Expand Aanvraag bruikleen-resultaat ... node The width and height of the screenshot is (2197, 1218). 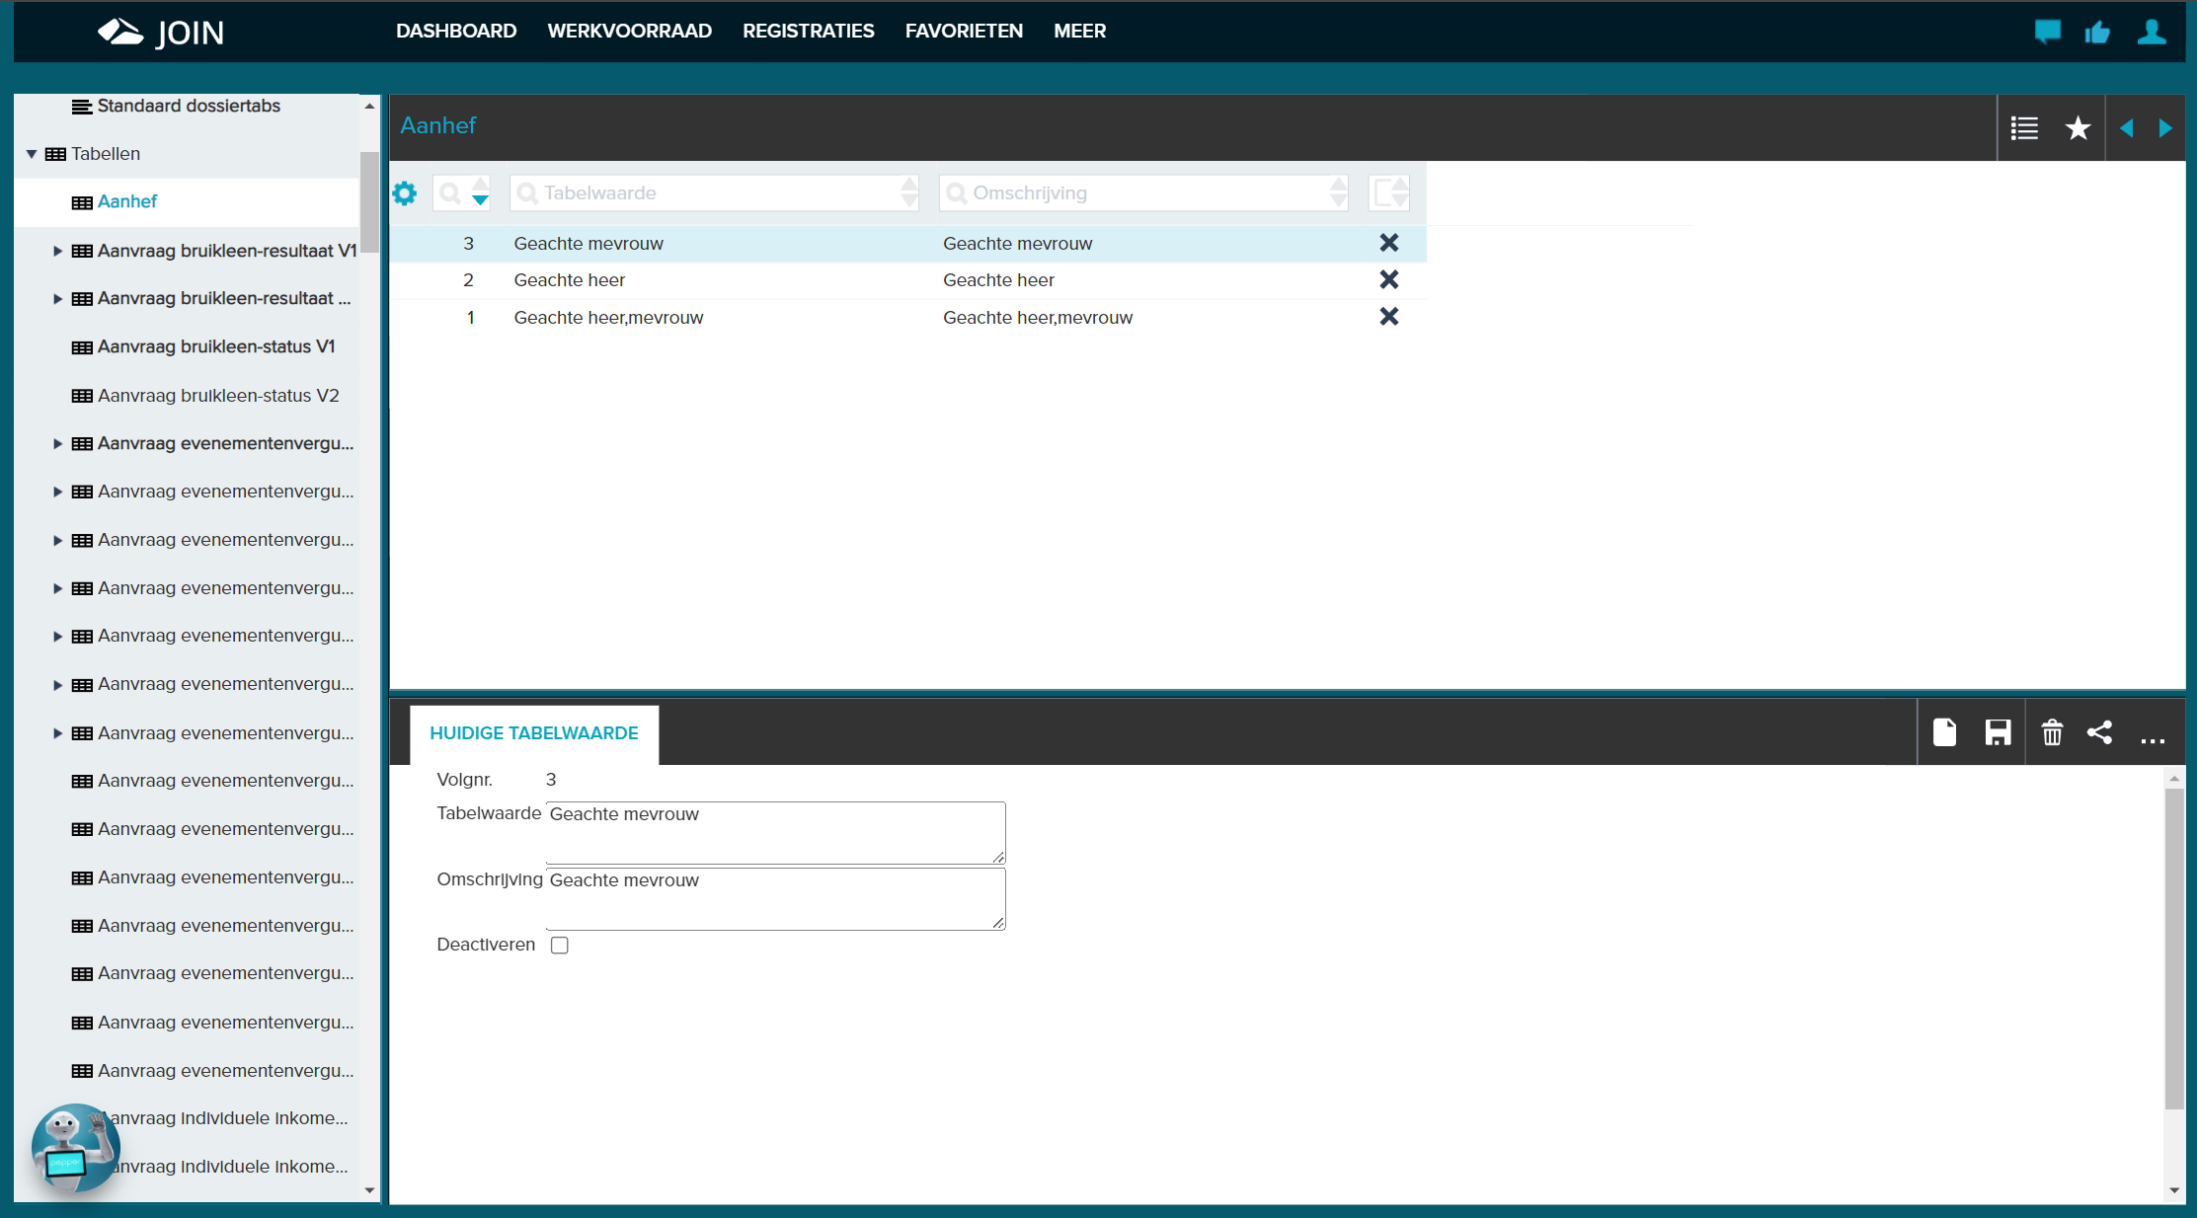pos(57,299)
